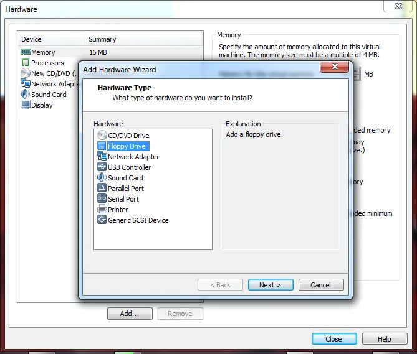Select the CD/DVD Drive disc icon
The image size is (417, 354).
pos(102,136)
